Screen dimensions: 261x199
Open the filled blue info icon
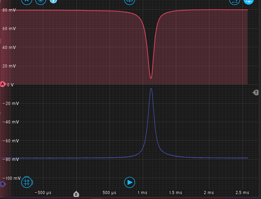[x=53, y=1]
